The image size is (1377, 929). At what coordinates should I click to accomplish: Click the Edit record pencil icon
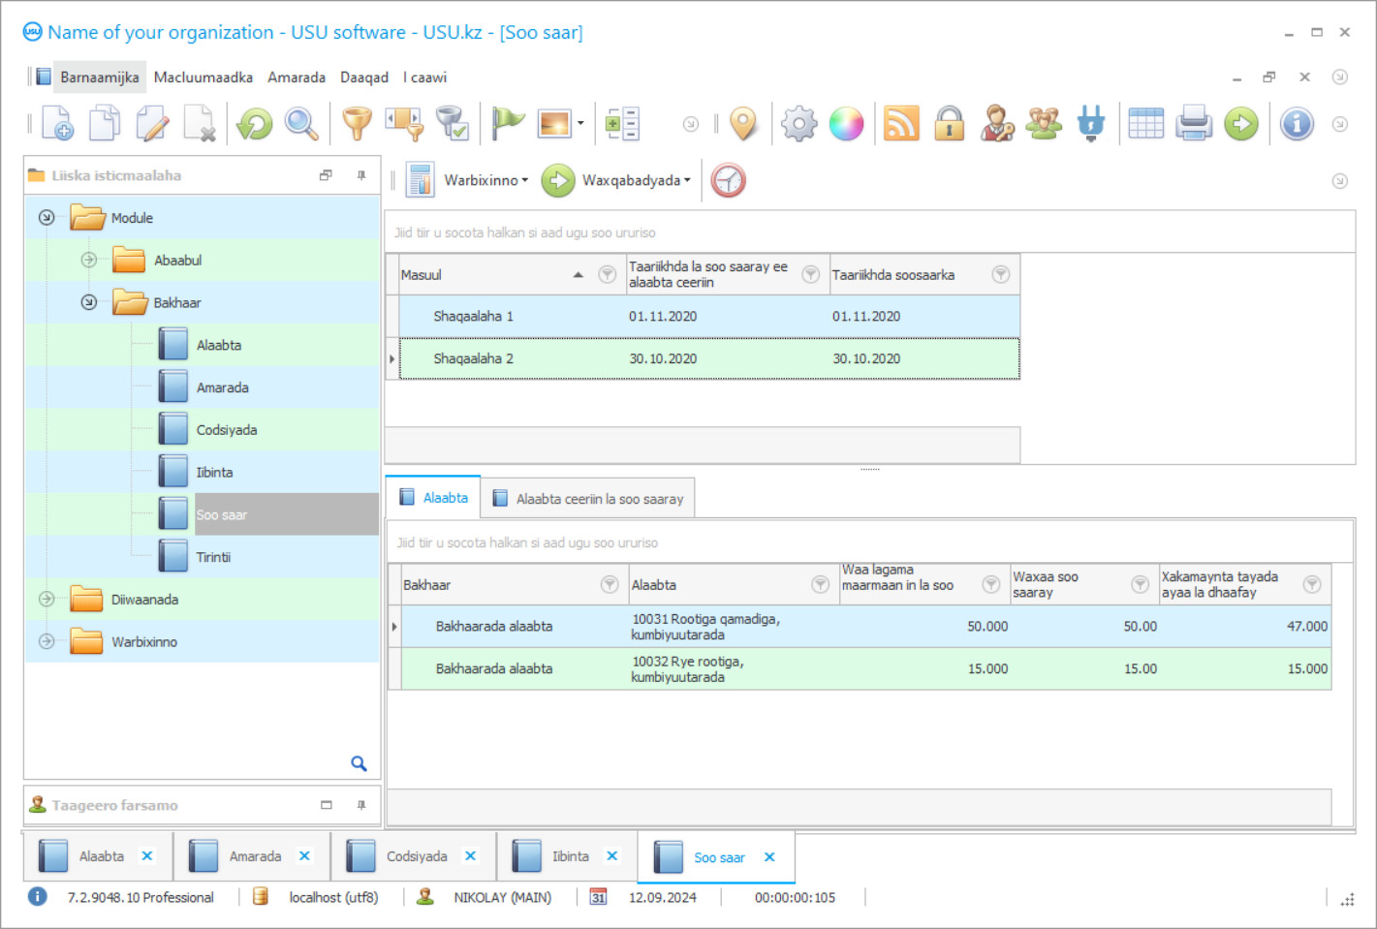coord(152,124)
